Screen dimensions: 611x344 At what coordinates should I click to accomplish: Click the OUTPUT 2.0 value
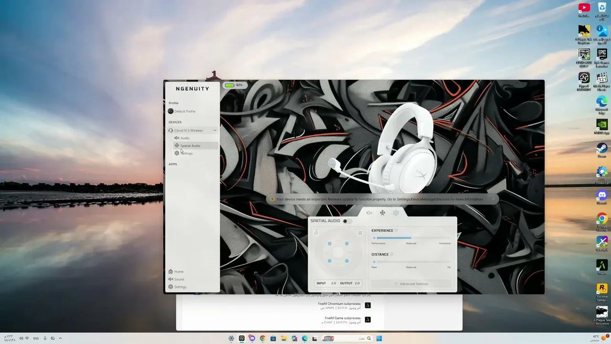coord(357,283)
